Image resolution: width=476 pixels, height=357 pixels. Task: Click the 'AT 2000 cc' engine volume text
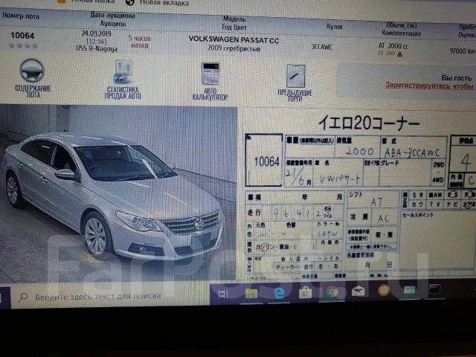[x=393, y=46]
